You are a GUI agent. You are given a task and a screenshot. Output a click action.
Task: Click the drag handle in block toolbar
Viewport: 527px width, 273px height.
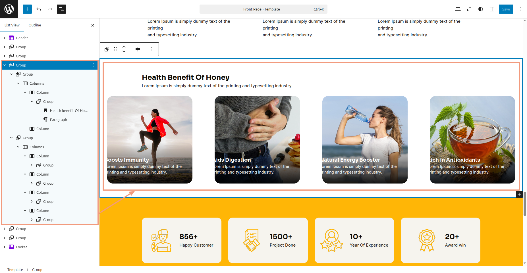coord(115,49)
